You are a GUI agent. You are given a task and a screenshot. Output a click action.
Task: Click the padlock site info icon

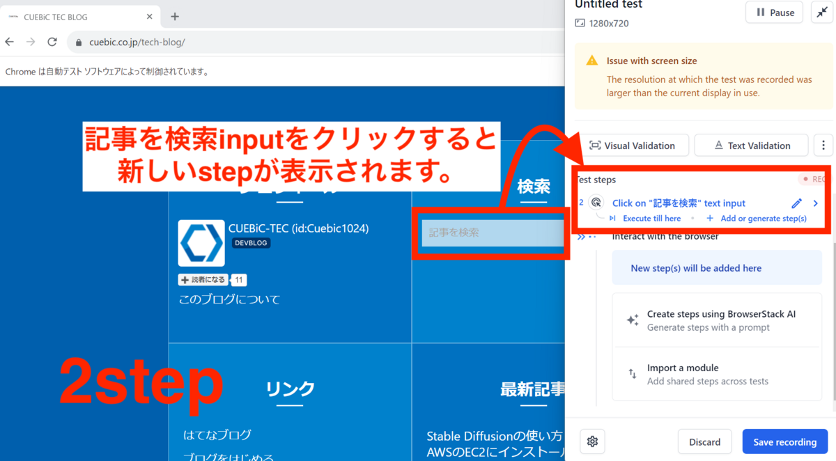(79, 42)
